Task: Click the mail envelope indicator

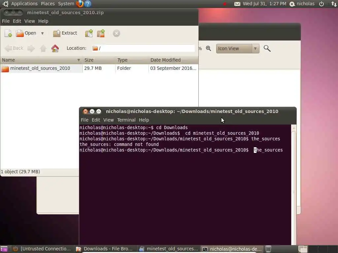Action: 237,4
